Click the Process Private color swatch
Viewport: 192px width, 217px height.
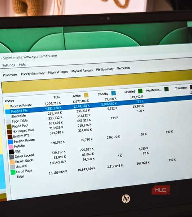point(7,106)
